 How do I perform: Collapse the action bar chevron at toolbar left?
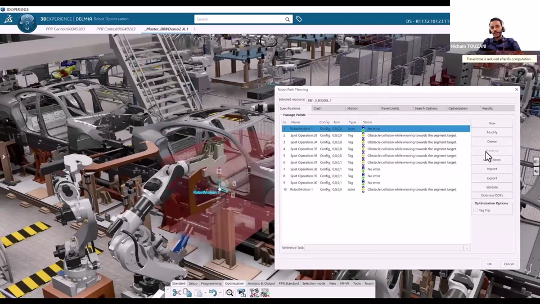[168, 290]
